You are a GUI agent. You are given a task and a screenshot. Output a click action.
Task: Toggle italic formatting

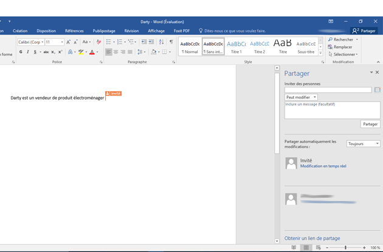pyautogui.click(x=28, y=52)
